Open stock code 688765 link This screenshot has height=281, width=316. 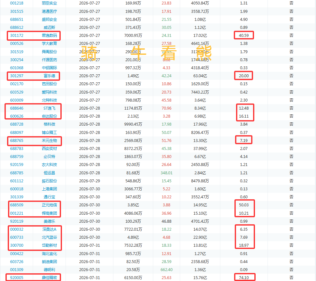pyautogui.click(x=17, y=141)
